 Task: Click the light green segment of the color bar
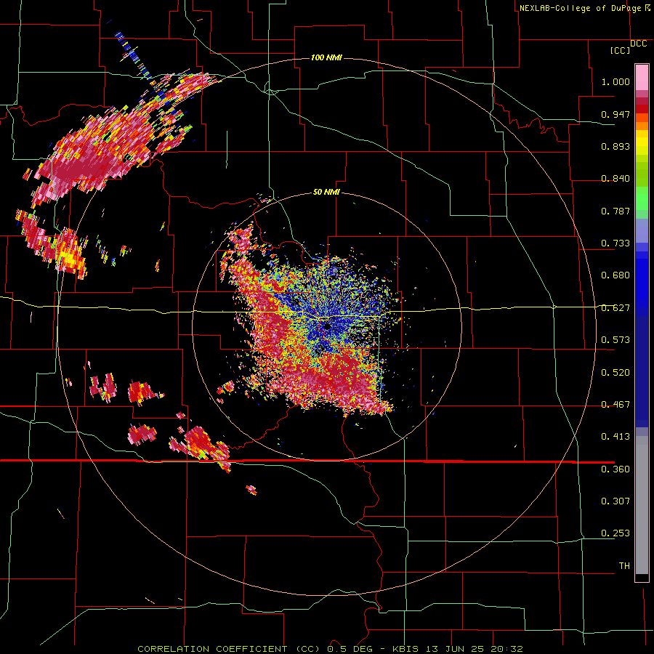point(642,198)
